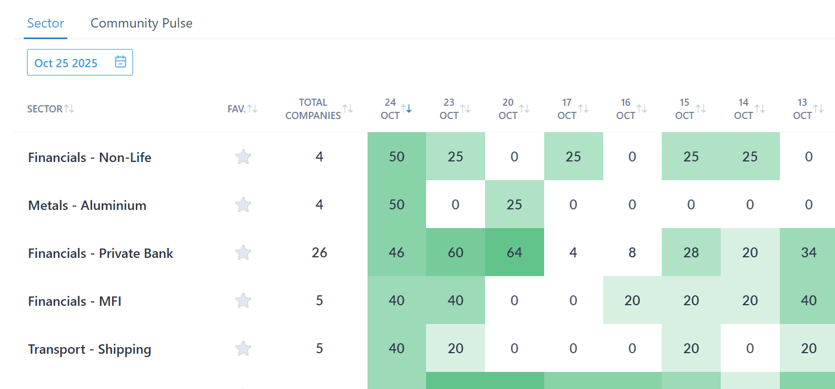The height and width of the screenshot is (389, 835).
Task: Toggle sort on the 24 Oct column
Action: 406,109
